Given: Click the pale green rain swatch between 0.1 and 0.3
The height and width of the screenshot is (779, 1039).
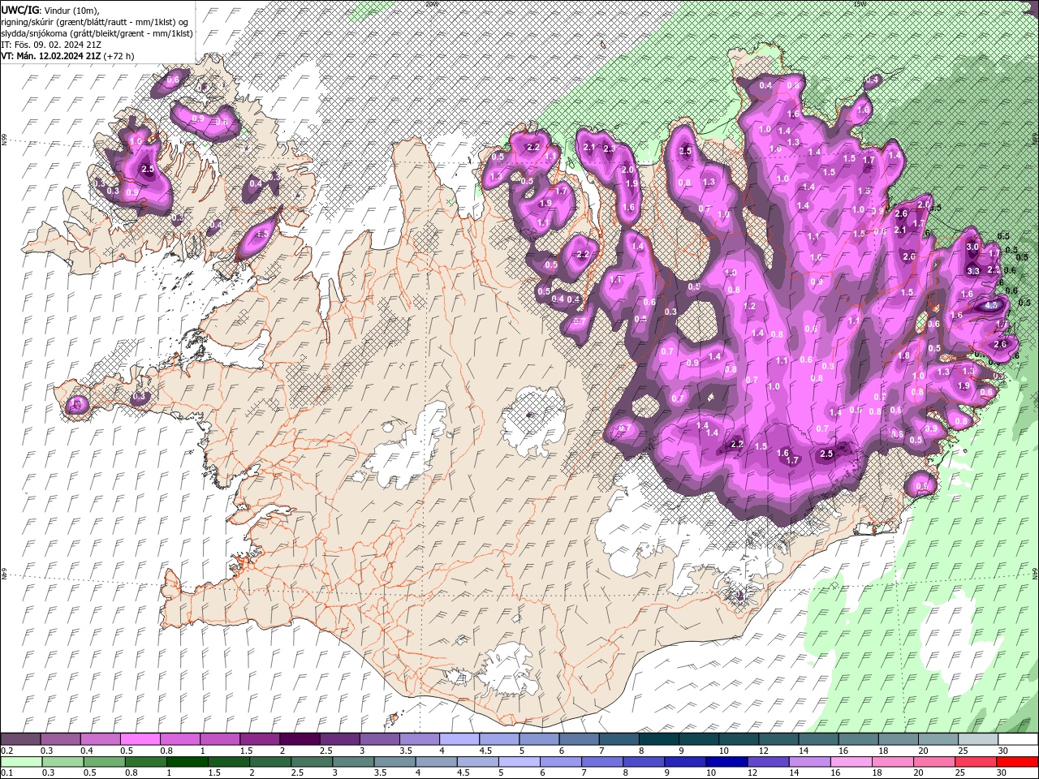Looking at the screenshot, I should pos(23,762).
